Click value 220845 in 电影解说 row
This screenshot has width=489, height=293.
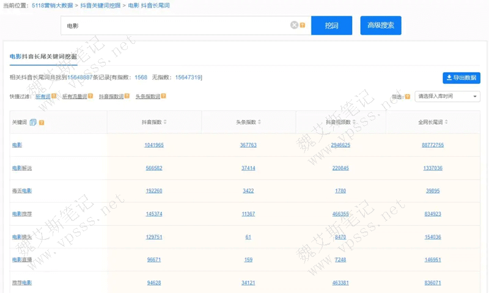[340, 168]
